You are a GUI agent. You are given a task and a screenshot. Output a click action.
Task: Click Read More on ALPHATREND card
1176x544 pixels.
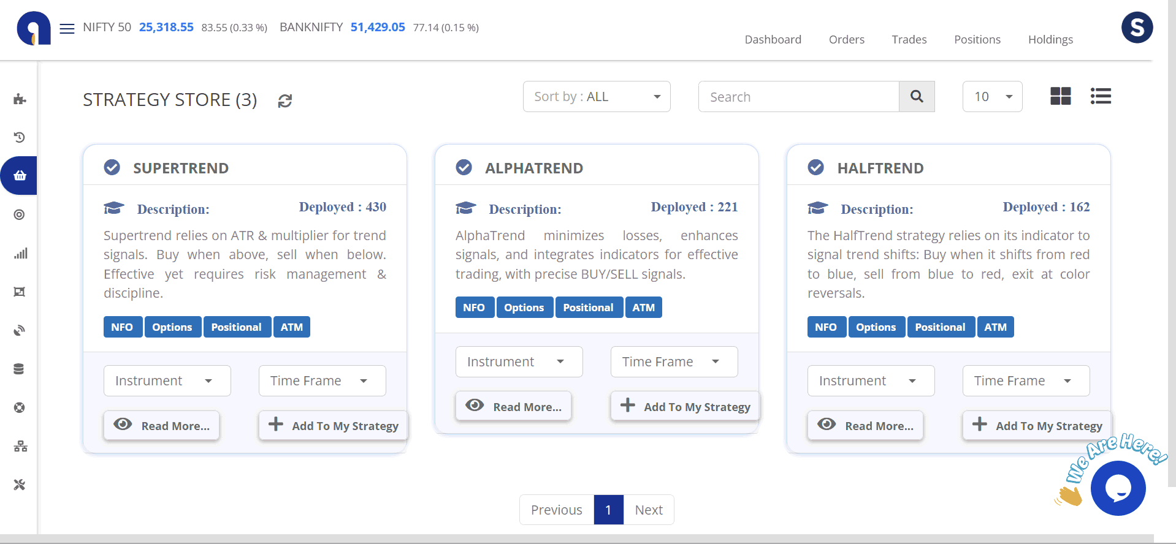tap(513, 407)
